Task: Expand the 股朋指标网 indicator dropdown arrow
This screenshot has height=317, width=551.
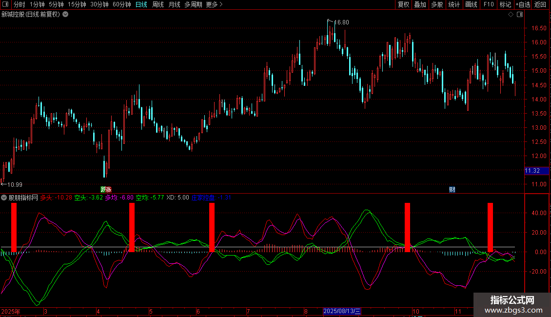Action: [x=4, y=198]
